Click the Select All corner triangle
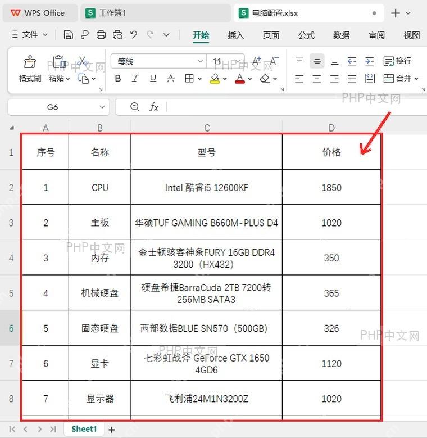The height and width of the screenshot is (438, 427). pyautogui.click(x=11, y=128)
